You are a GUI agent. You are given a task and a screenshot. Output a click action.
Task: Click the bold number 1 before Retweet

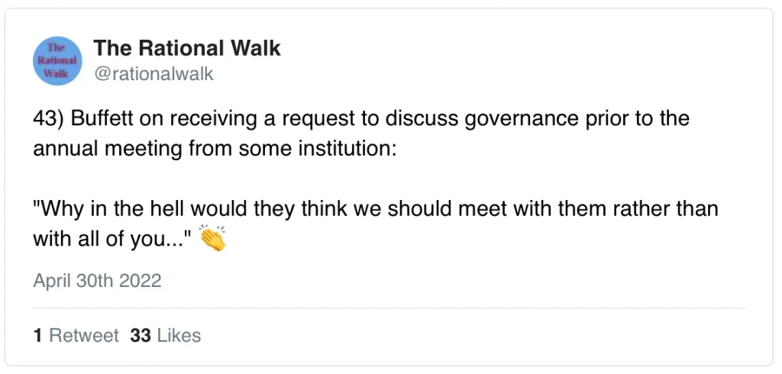[x=37, y=335]
